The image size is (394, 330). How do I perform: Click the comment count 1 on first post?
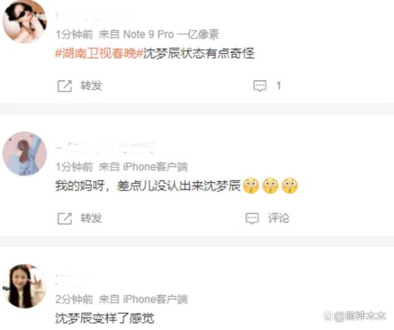[278, 86]
